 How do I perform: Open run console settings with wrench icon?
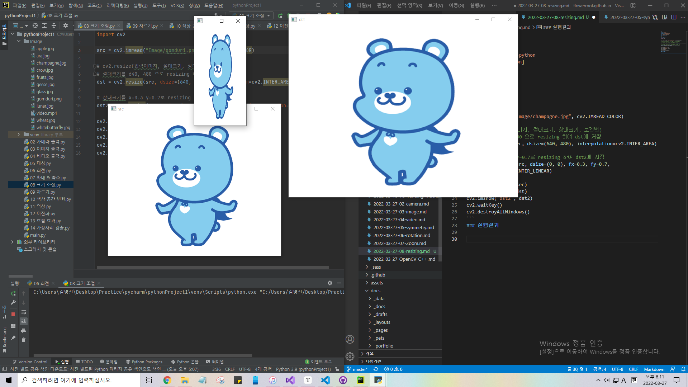[13, 302]
